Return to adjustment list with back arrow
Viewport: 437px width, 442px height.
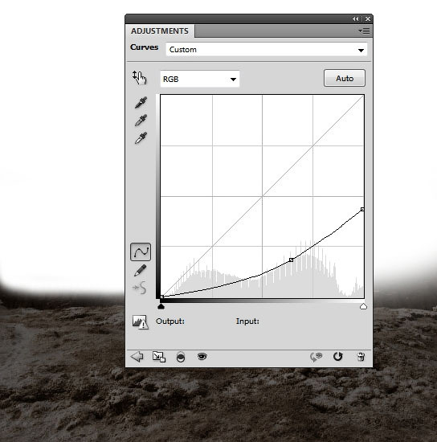[x=137, y=357]
